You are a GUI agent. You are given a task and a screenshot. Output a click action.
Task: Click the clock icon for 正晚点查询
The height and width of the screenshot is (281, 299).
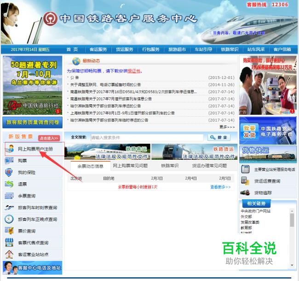pos(9,219)
